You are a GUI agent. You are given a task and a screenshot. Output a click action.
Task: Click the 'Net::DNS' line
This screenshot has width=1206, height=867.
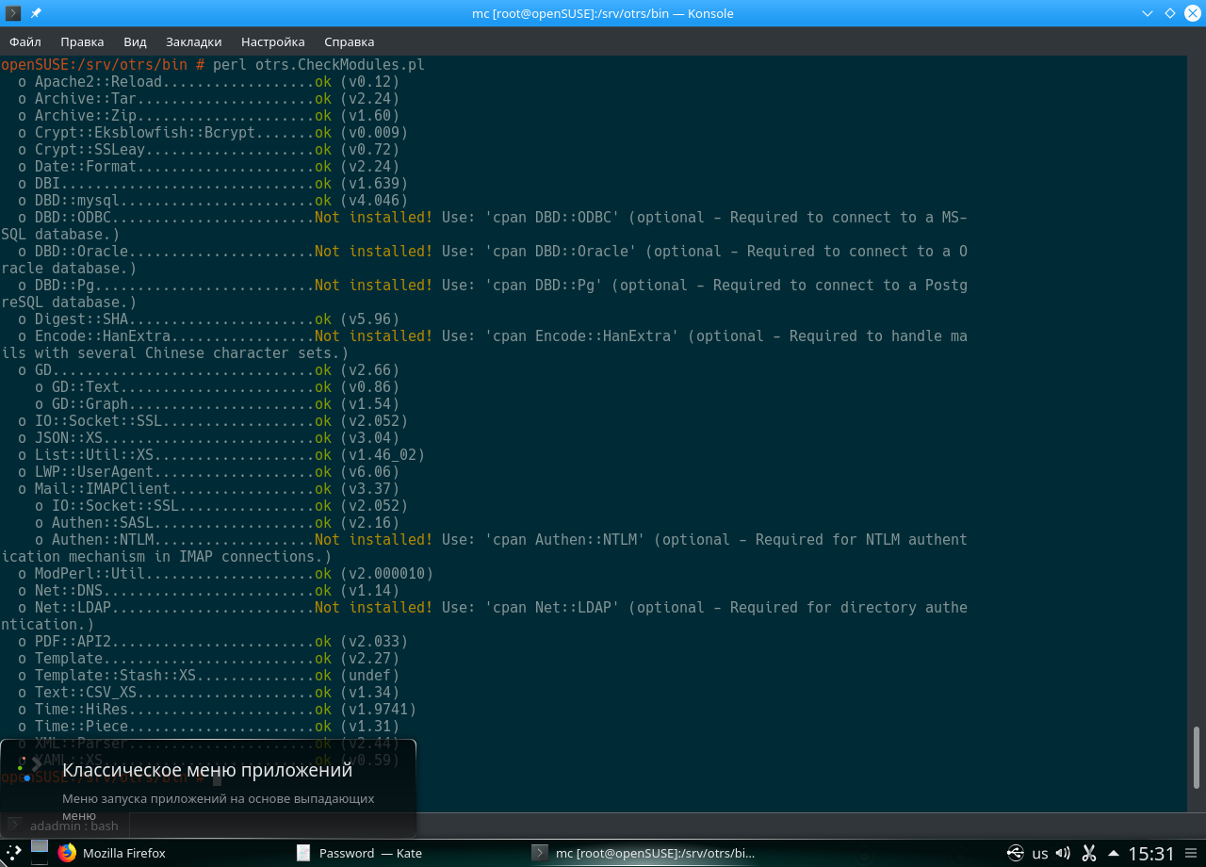coord(209,591)
